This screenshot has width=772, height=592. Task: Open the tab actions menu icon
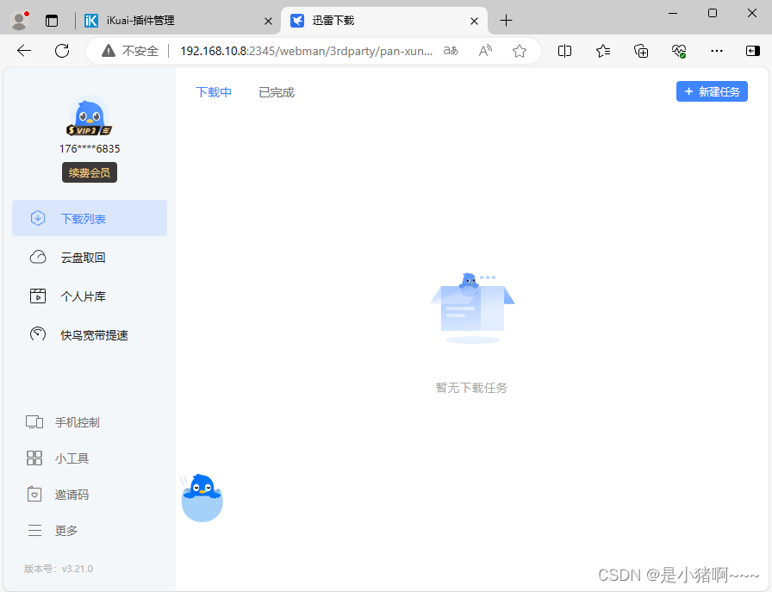pyautogui.click(x=52, y=20)
